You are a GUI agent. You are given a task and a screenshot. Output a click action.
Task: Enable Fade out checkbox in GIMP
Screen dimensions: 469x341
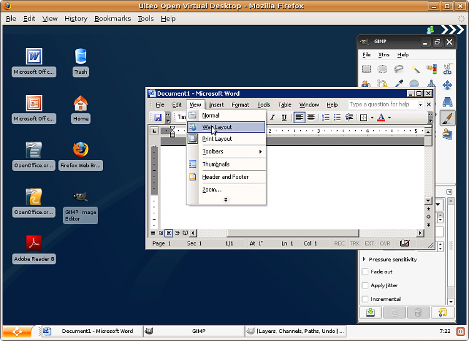(x=365, y=272)
